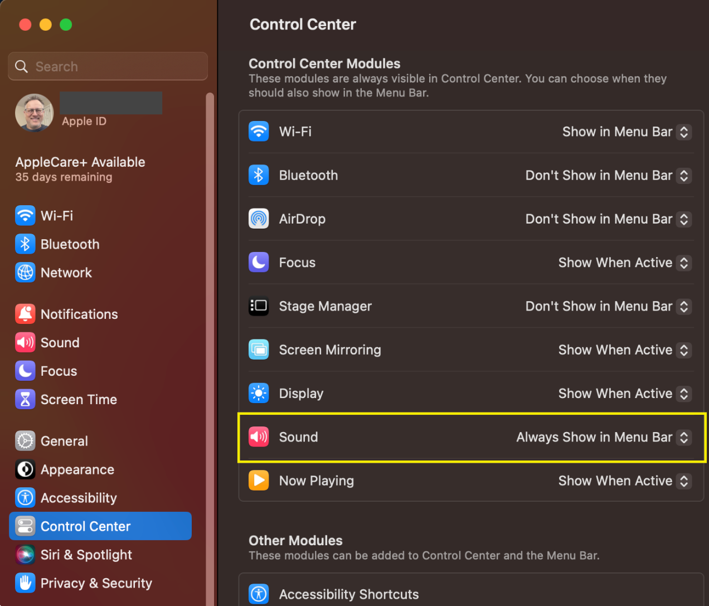Click the 35 days remaining text
This screenshot has height=606, width=709.
64,177
